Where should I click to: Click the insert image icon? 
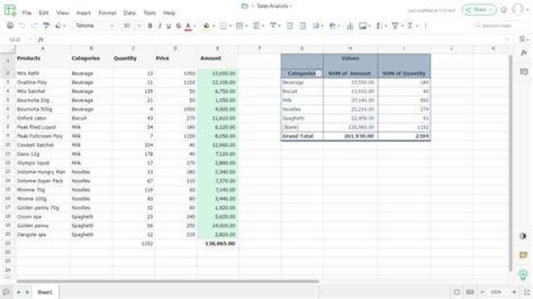point(363,26)
